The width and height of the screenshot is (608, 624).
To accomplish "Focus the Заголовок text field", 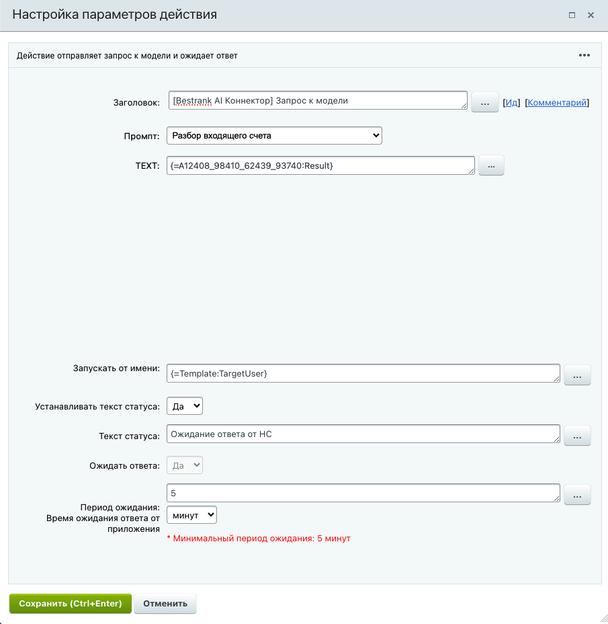I will coord(316,100).
